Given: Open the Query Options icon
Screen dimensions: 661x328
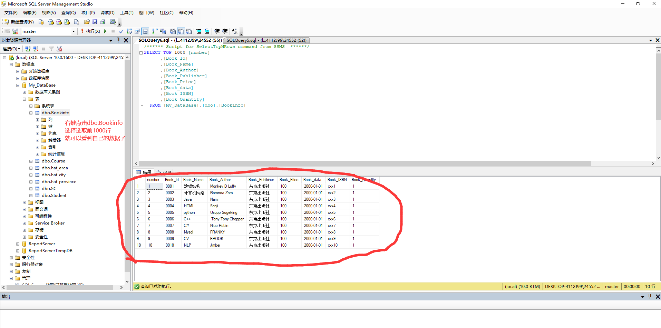Looking at the screenshot, I should click(x=137, y=31).
